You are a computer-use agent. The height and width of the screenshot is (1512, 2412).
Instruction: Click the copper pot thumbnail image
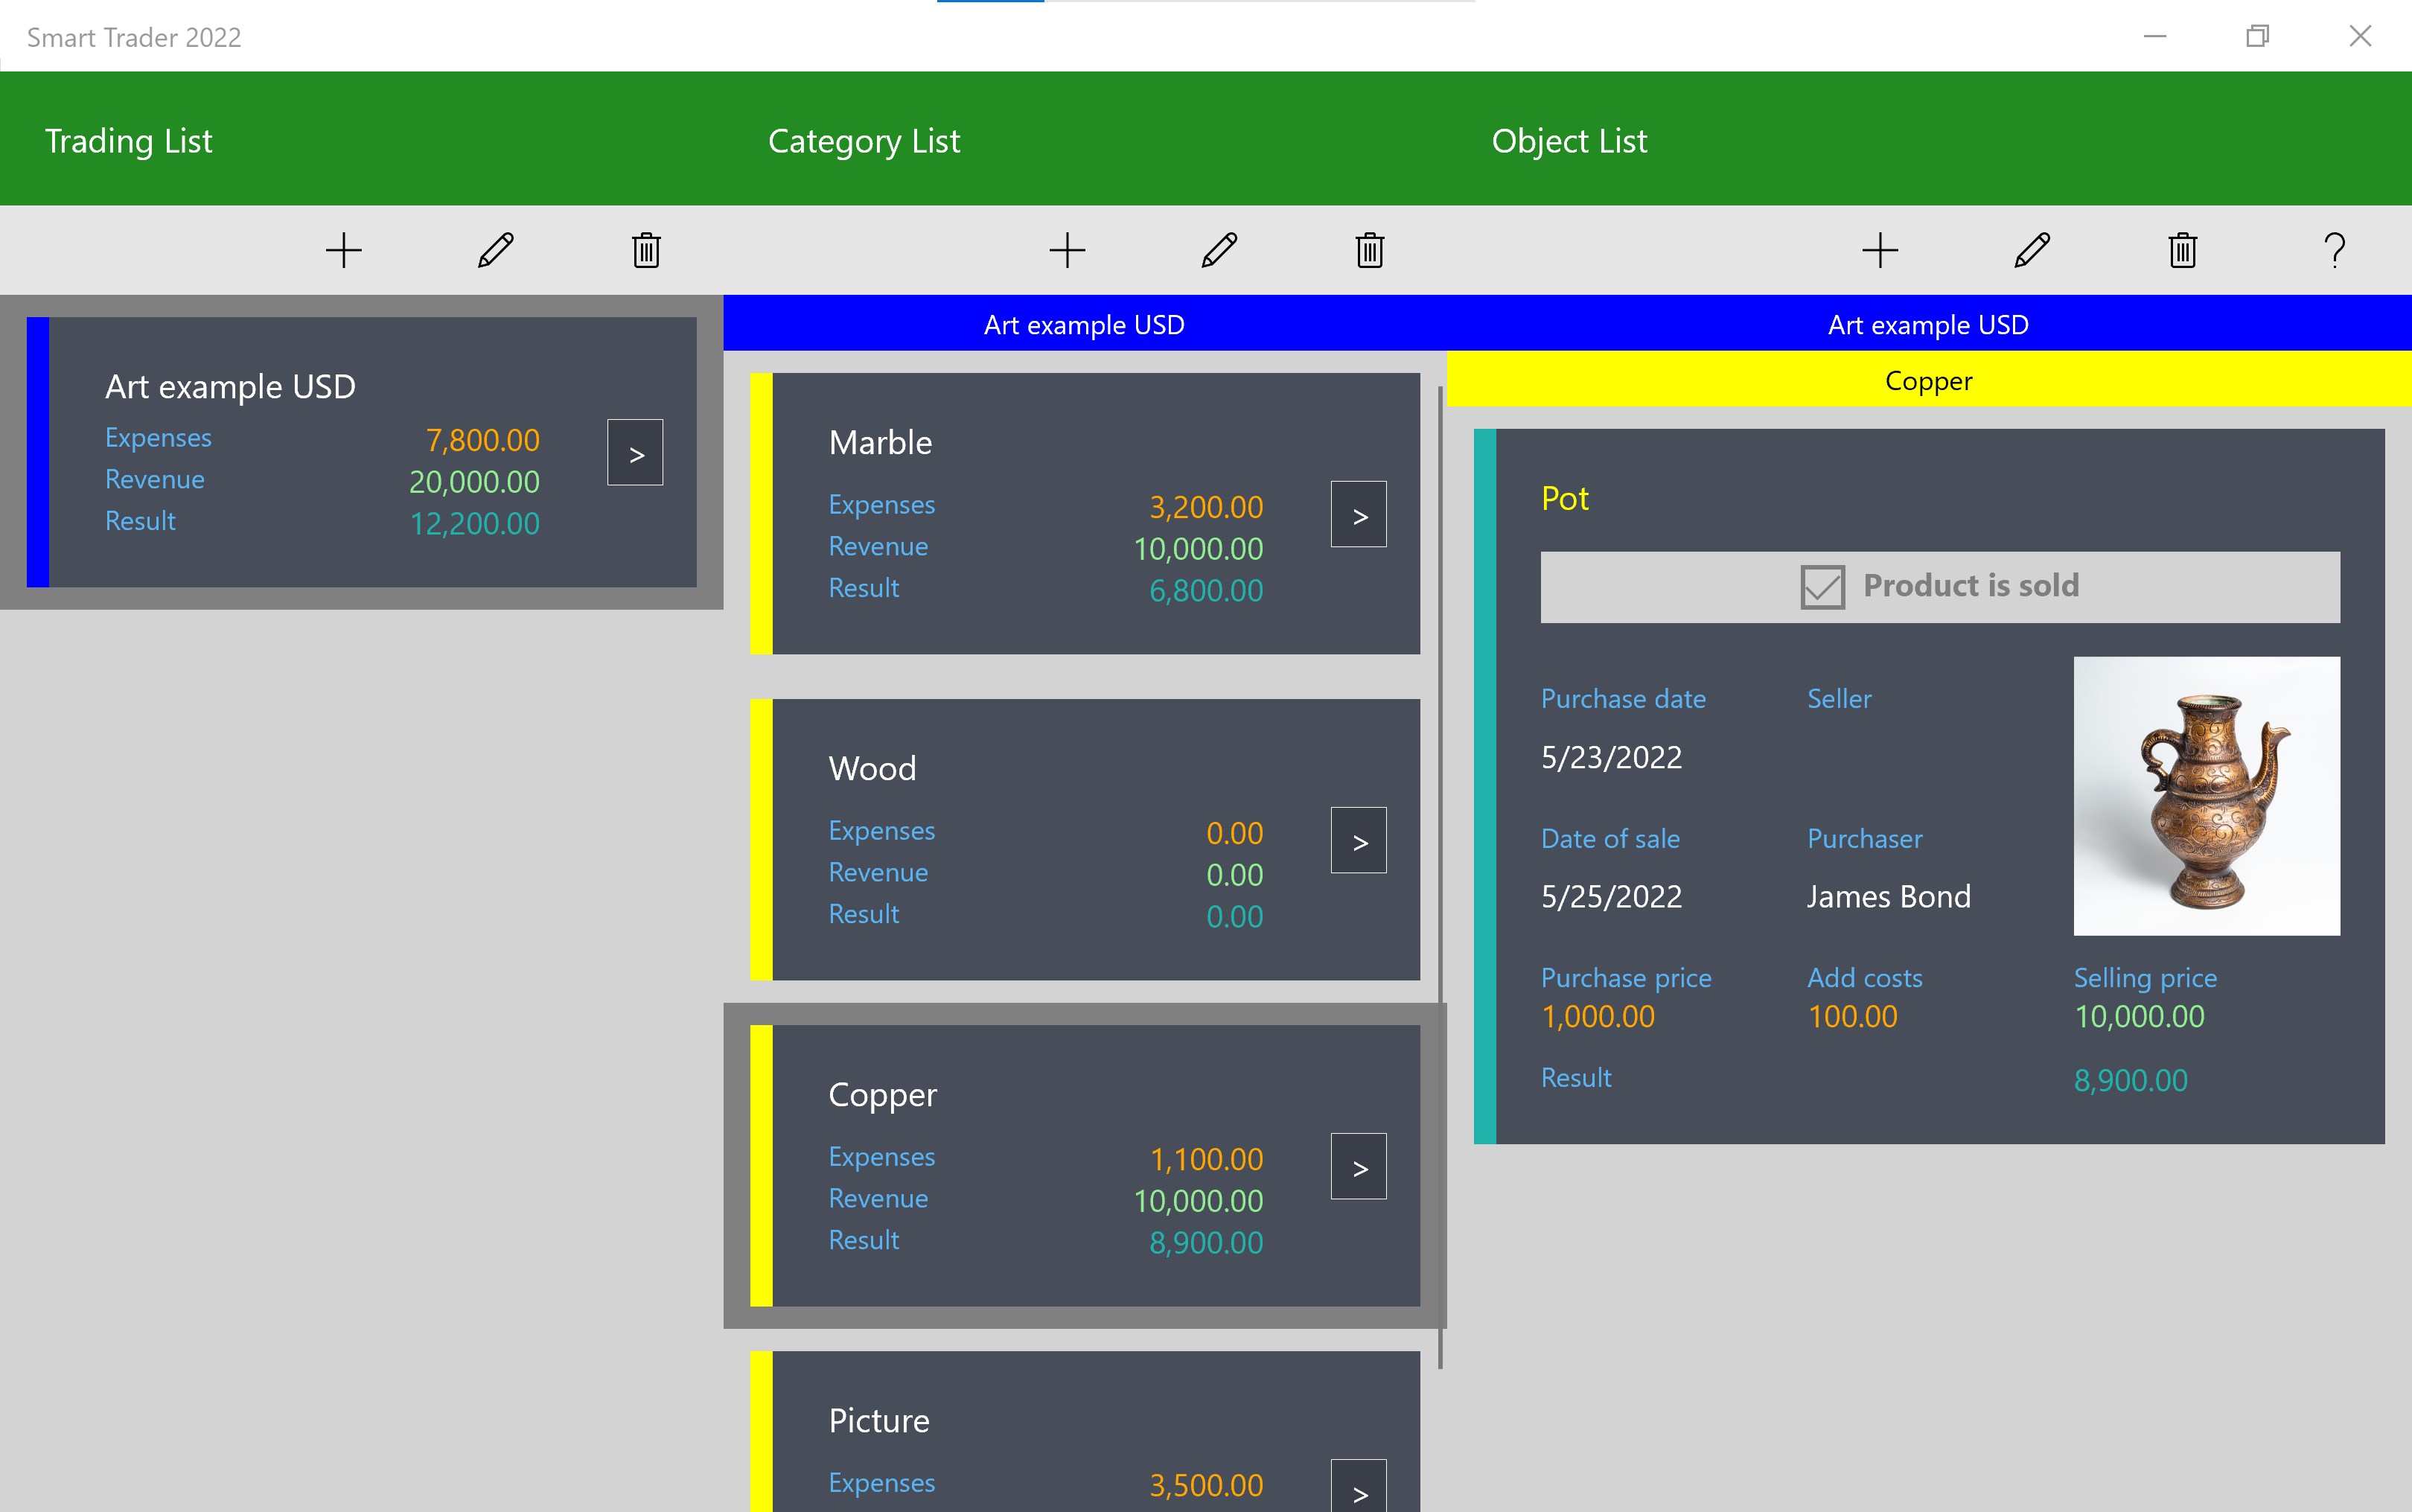pyautogui.click(x=2206, y=796)
